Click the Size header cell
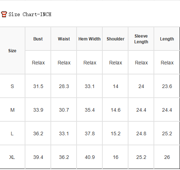Image resolution: width=180 pixels, height=170 pixels. pos(12,51)
